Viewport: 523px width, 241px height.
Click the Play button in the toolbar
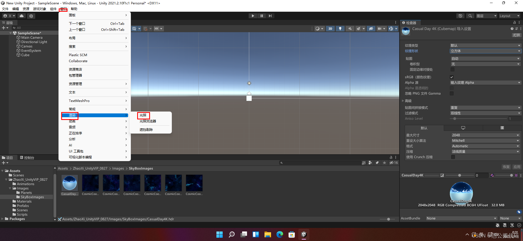pos(253,16)
